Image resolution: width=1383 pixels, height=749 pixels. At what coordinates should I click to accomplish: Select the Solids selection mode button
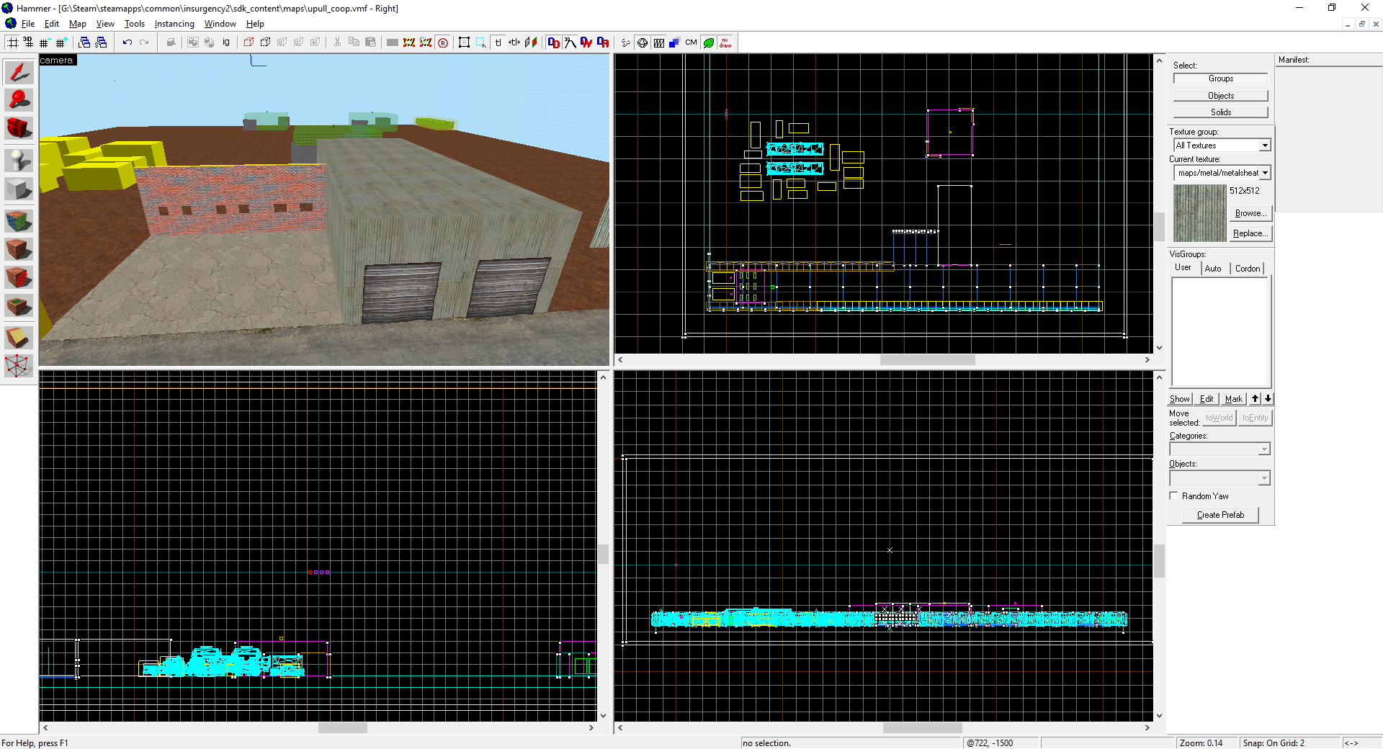1220,112
